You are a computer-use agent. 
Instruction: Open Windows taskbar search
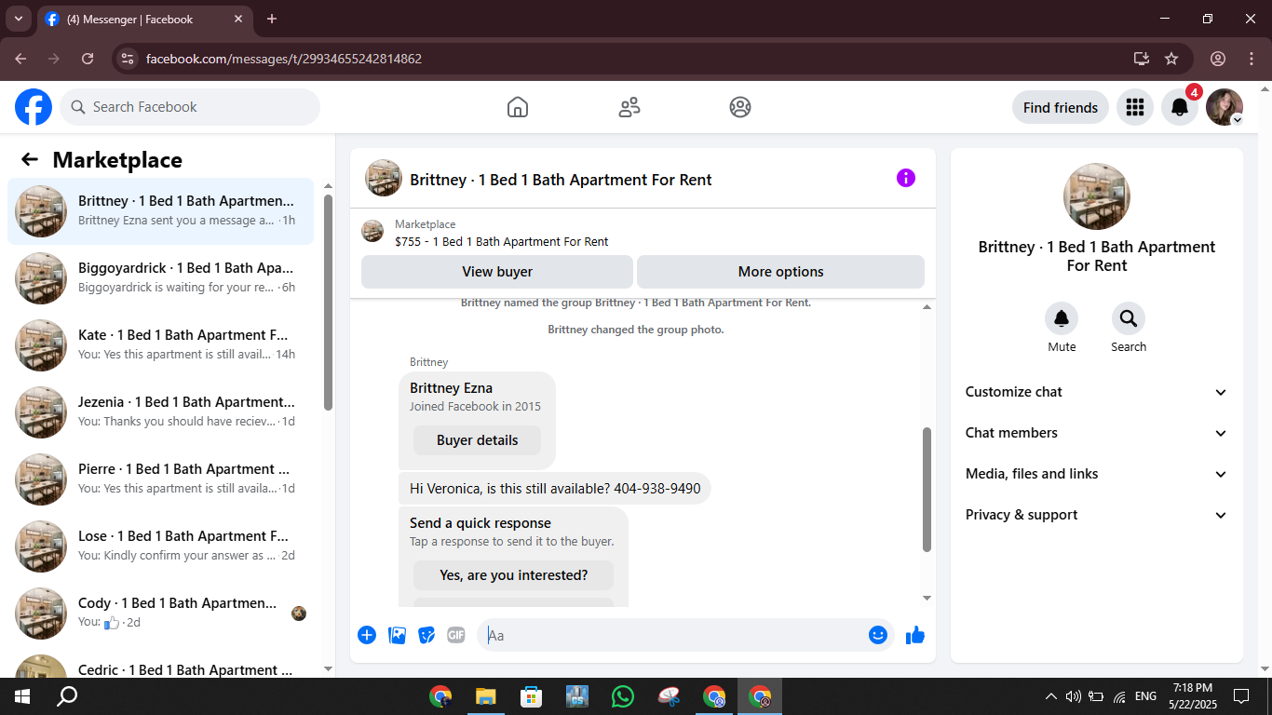pyautogui.click(x=67, y=696)
